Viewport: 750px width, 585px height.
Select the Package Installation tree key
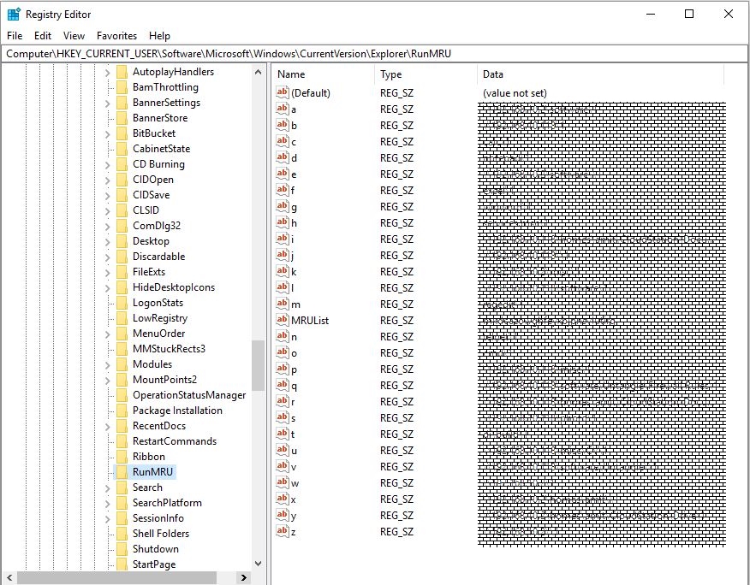(177, 411)
